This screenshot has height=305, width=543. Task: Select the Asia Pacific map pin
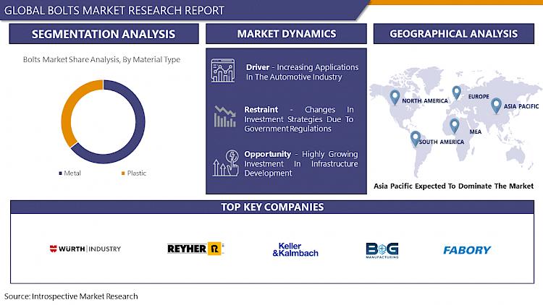click(x=496, y=106)
